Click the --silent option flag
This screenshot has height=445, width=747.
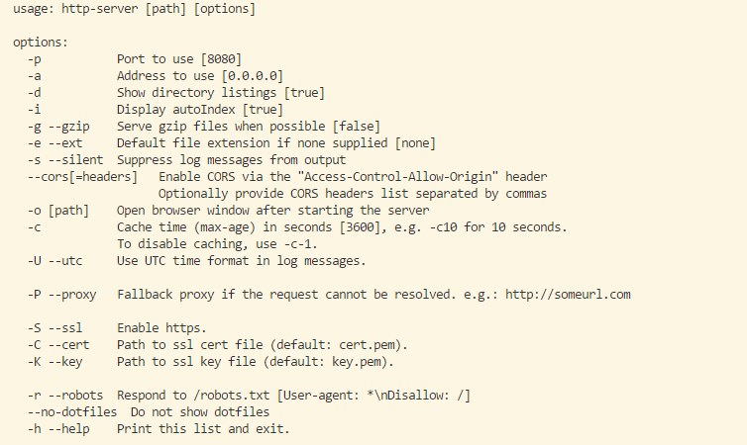pyautogui.click(x=75, y=160)
